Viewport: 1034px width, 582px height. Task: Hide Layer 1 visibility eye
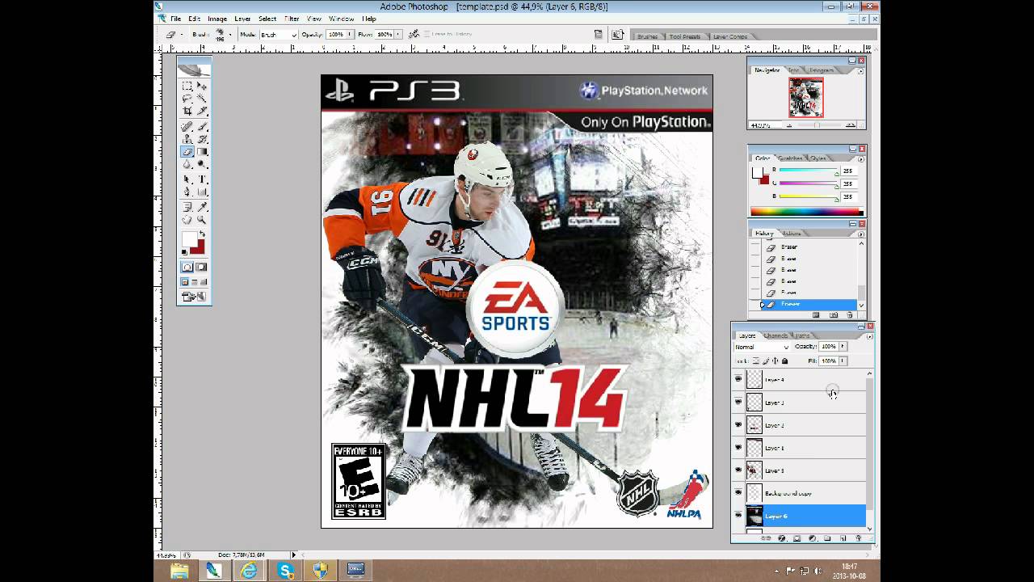point(738,447)
